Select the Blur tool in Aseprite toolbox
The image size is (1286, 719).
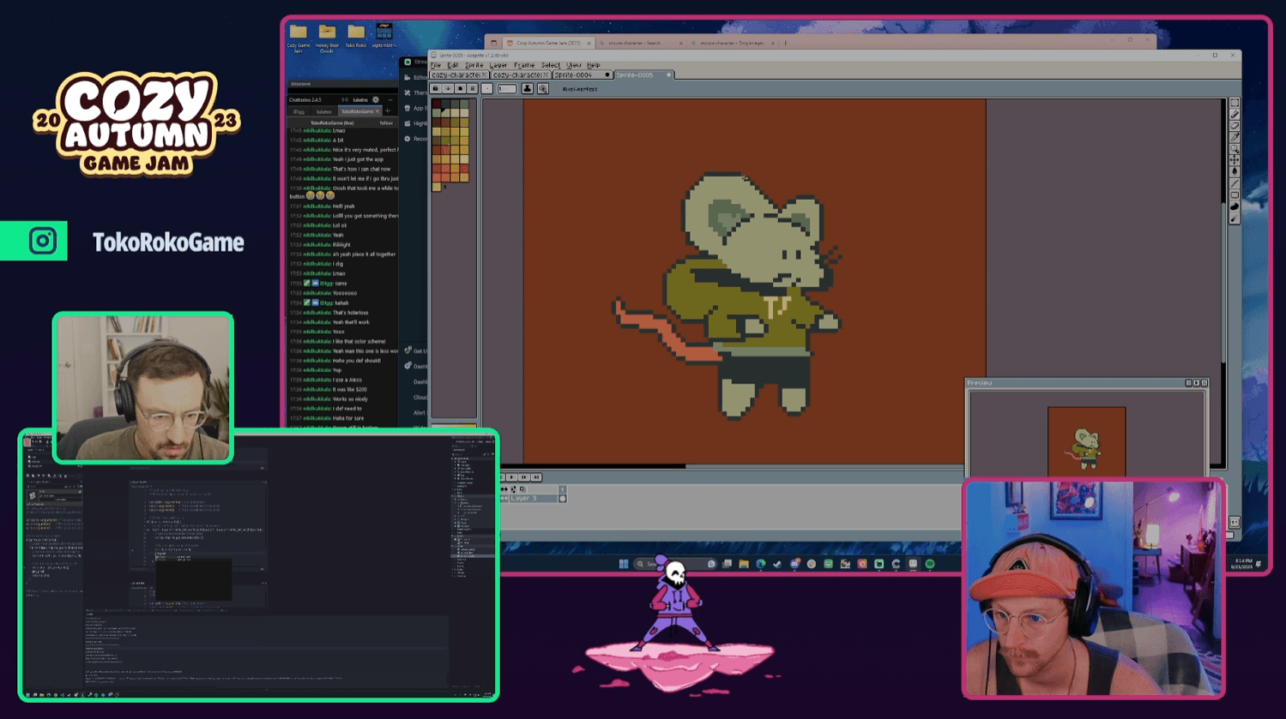click(1235, 219)
